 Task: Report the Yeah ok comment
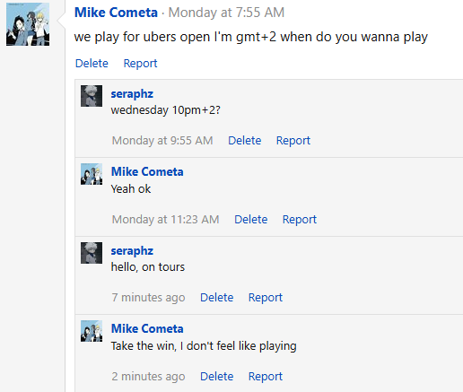[x=300, y=220]
